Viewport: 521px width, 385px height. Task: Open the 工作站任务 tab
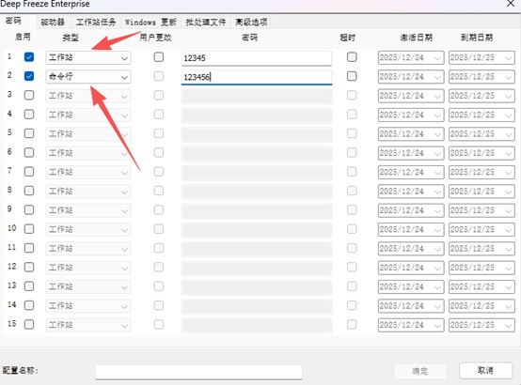click(x=96, y=23)
